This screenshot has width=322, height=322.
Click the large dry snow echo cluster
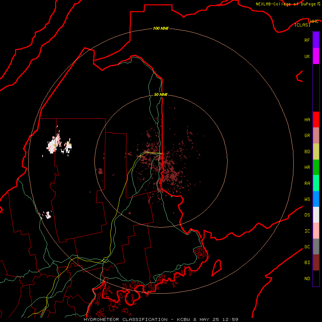tap(54, 143)
